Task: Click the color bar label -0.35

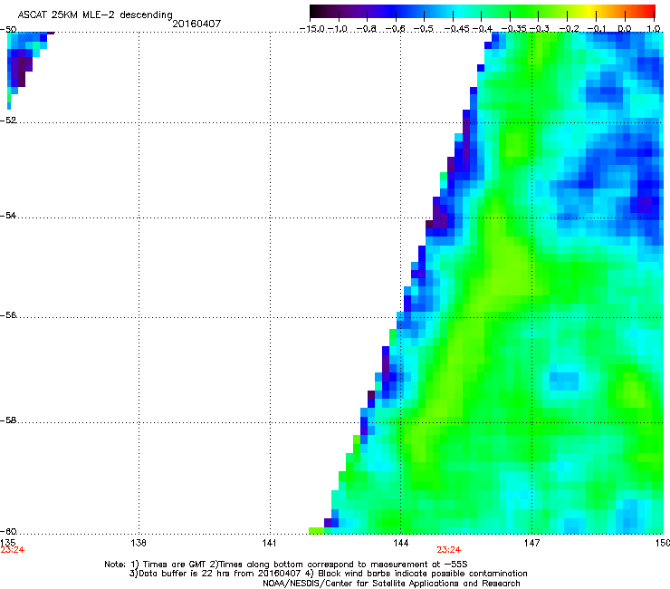Action: [x=514, y=29]
